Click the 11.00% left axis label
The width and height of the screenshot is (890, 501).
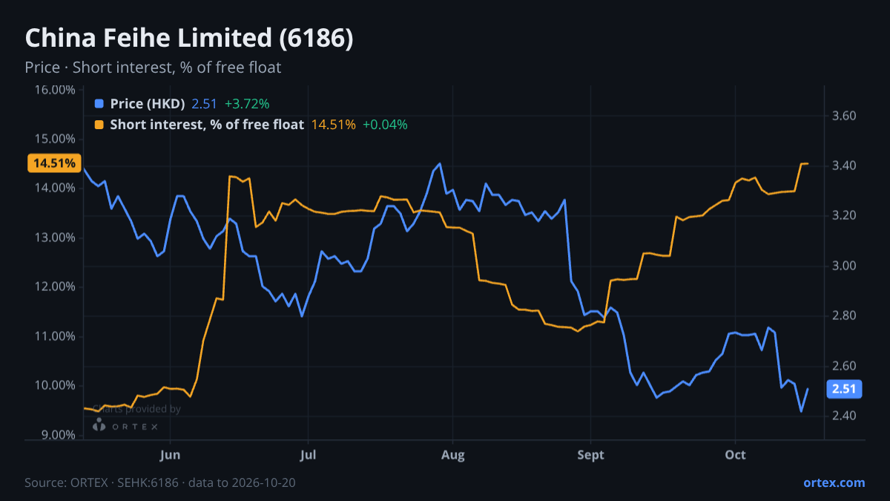coord(54,336)
